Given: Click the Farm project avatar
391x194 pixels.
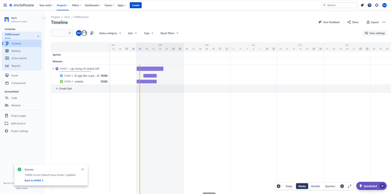Looking at the screenshot, I should coord(7,20).
